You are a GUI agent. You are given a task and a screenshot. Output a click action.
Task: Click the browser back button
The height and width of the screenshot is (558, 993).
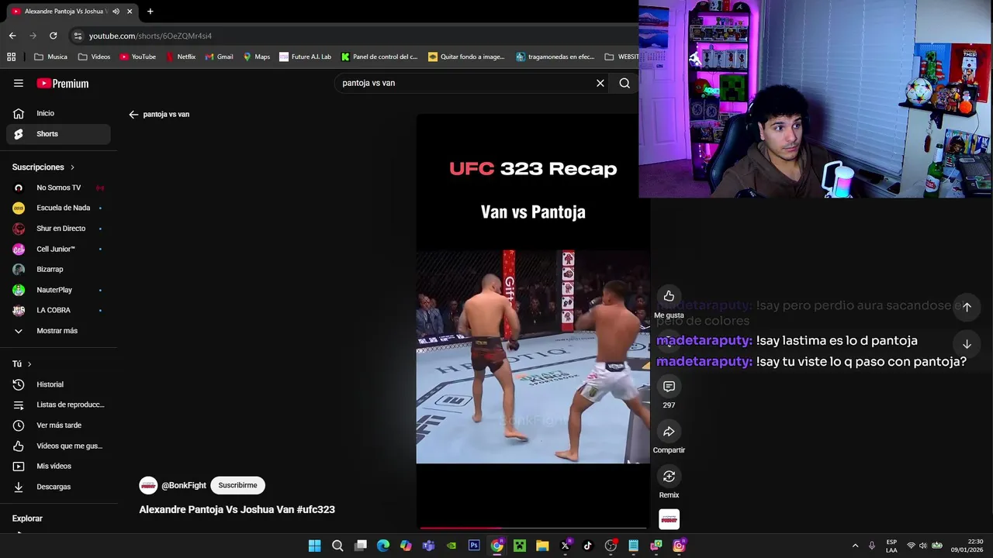point(12,36)
